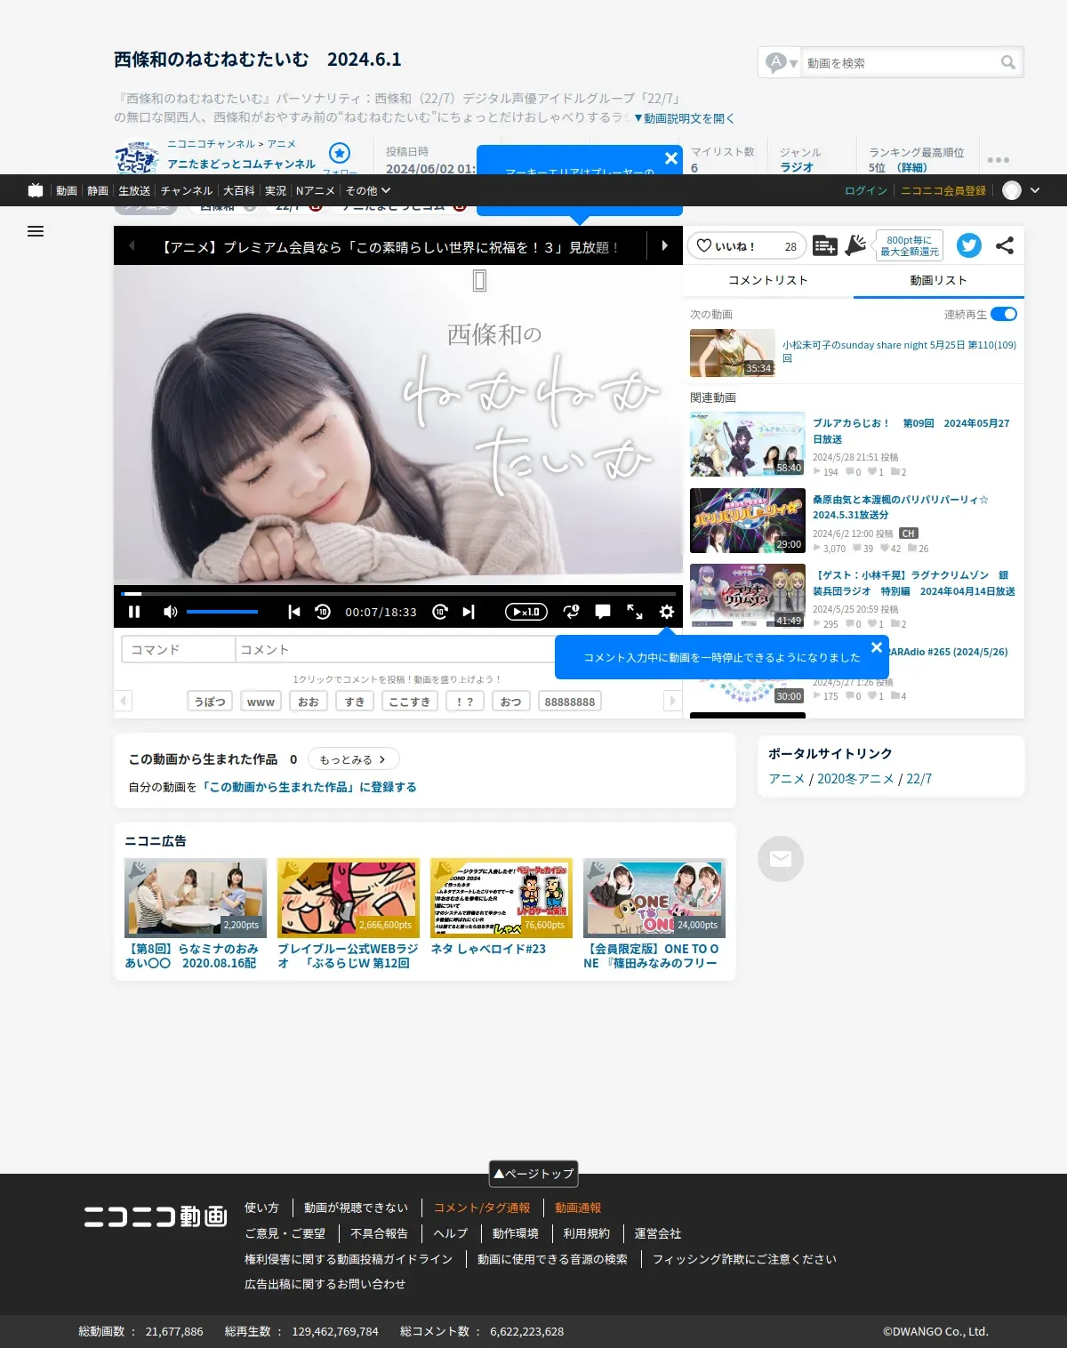Focus the コマンド input field
This screenshot has width=1067, height=1348.
(x=178, y=650)
